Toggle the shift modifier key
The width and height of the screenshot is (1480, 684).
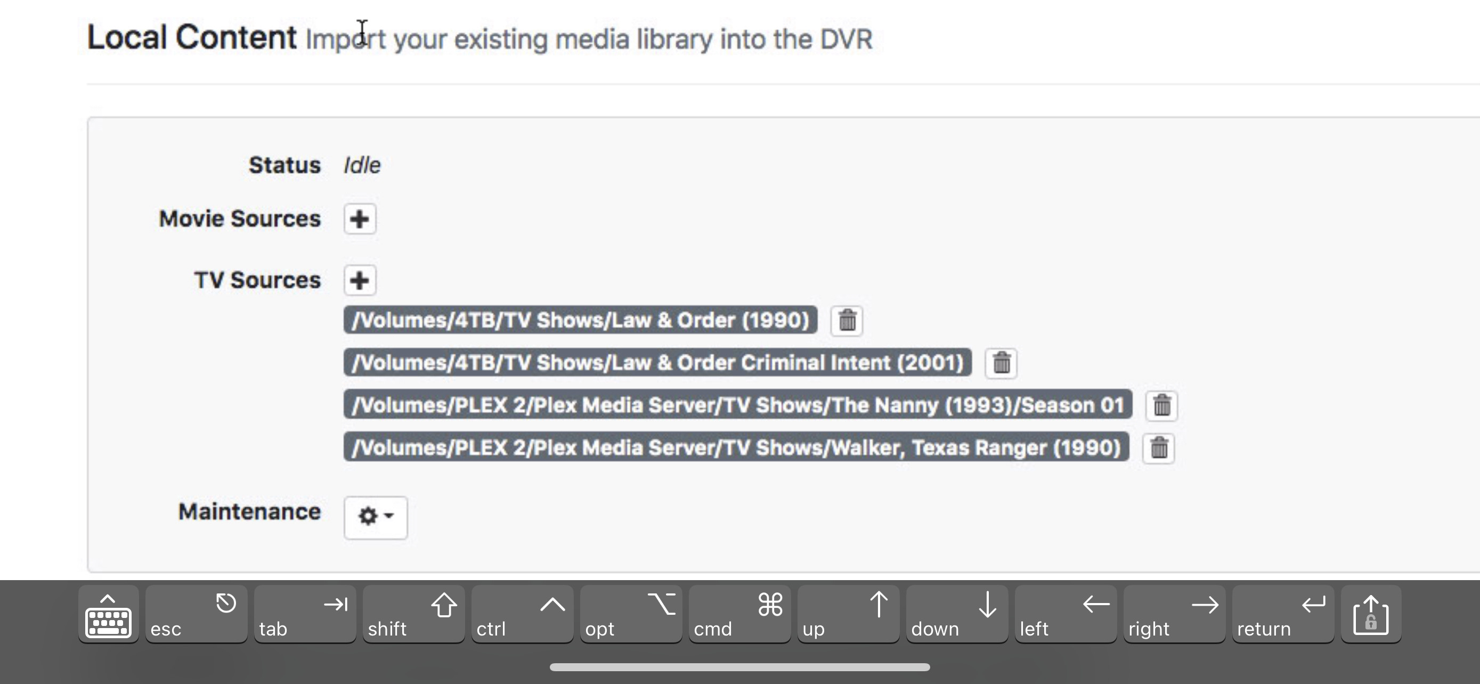[413, 616]
